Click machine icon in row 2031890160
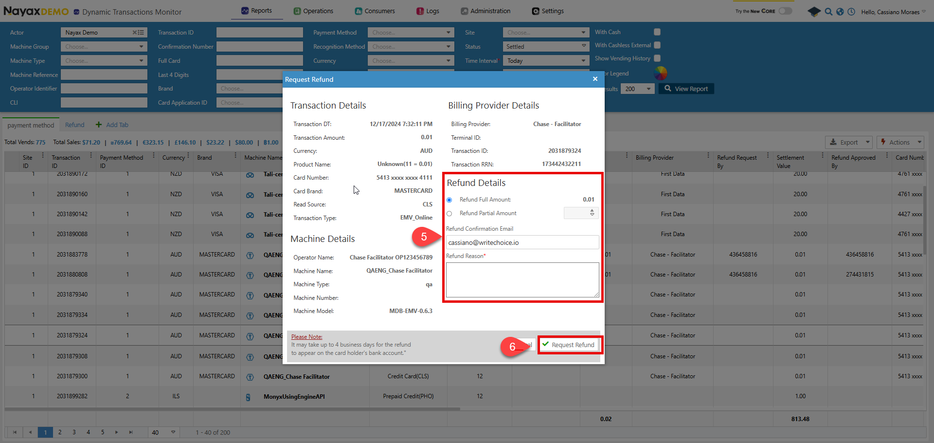 click(x=250, y=195)
